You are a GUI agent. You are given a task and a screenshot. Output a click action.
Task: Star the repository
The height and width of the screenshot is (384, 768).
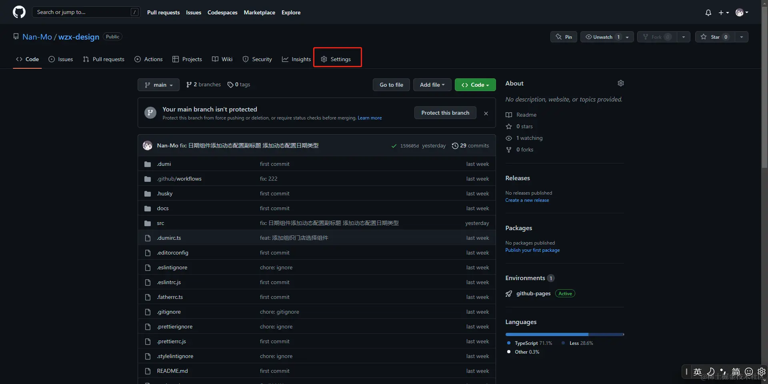click(x=715, y=37)
